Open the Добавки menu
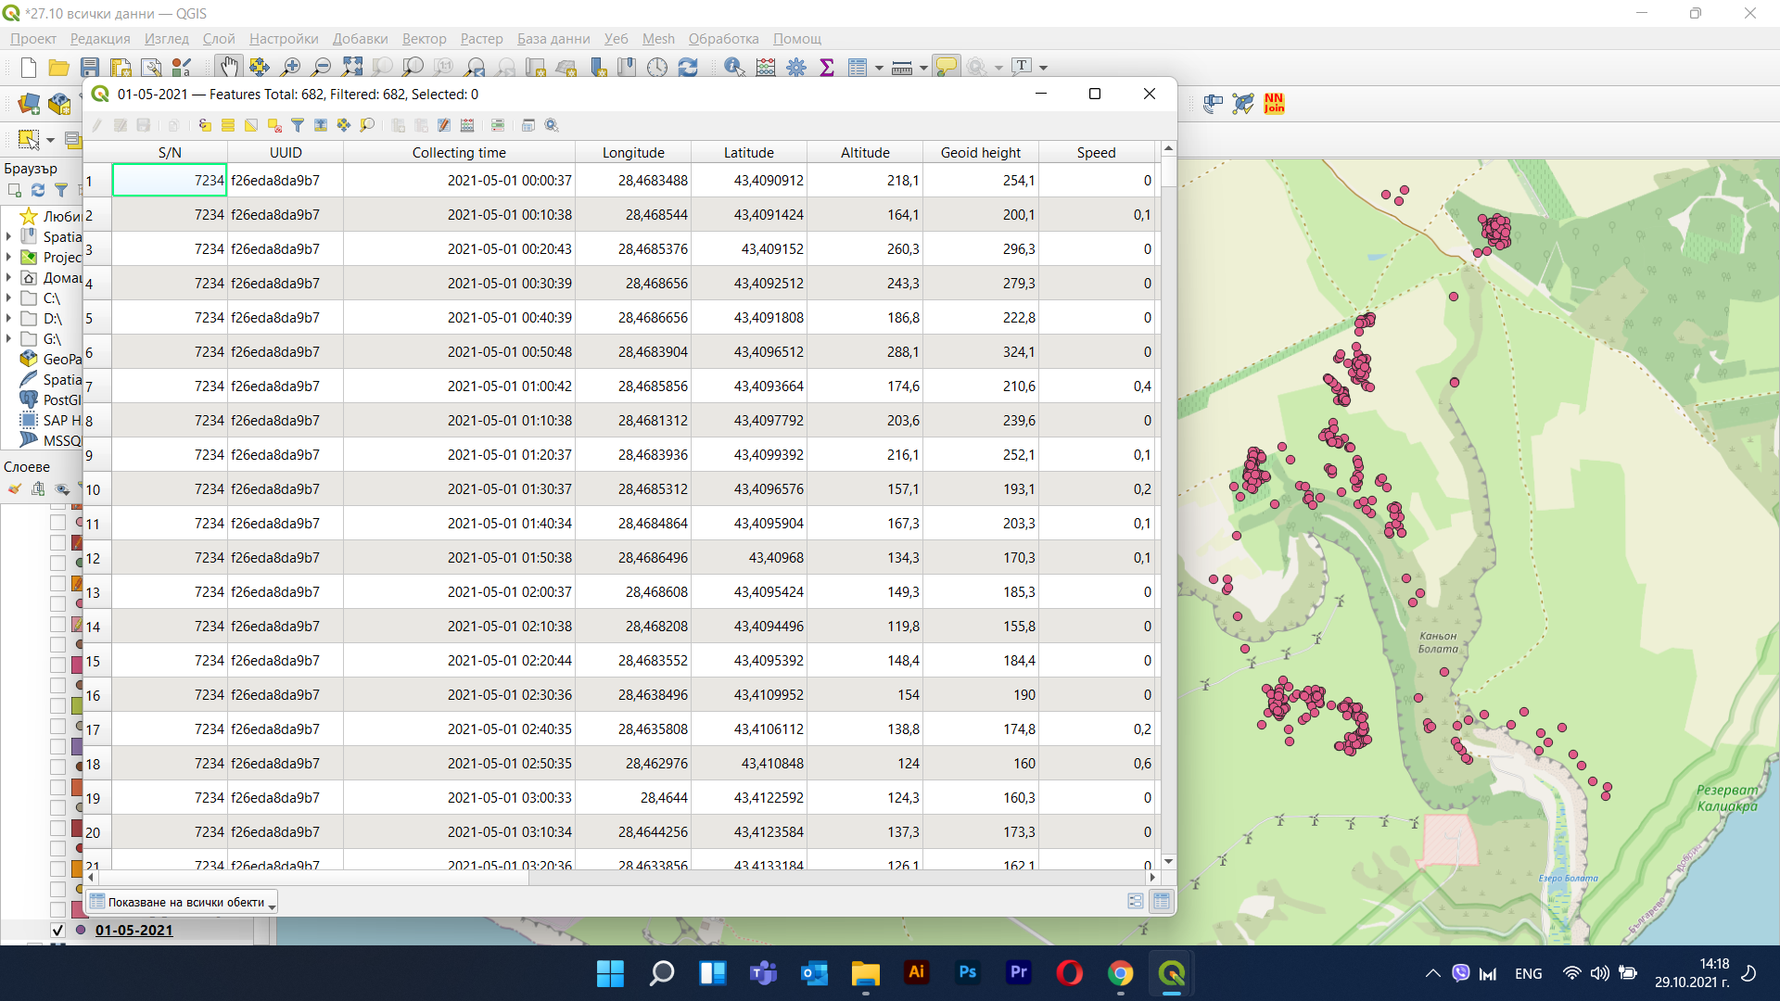This screenshot has height=1001, width=1780. coord(360,38)
